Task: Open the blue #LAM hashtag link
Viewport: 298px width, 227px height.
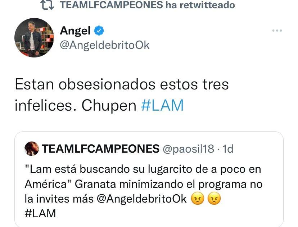Action: pyautogui.click(x=162, y=105)
